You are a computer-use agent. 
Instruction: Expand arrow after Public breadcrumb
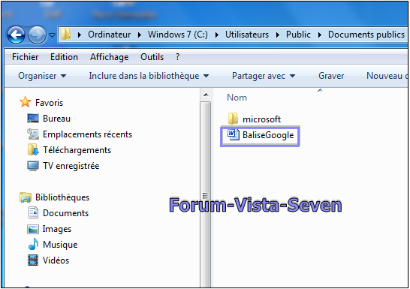[320, 35]
